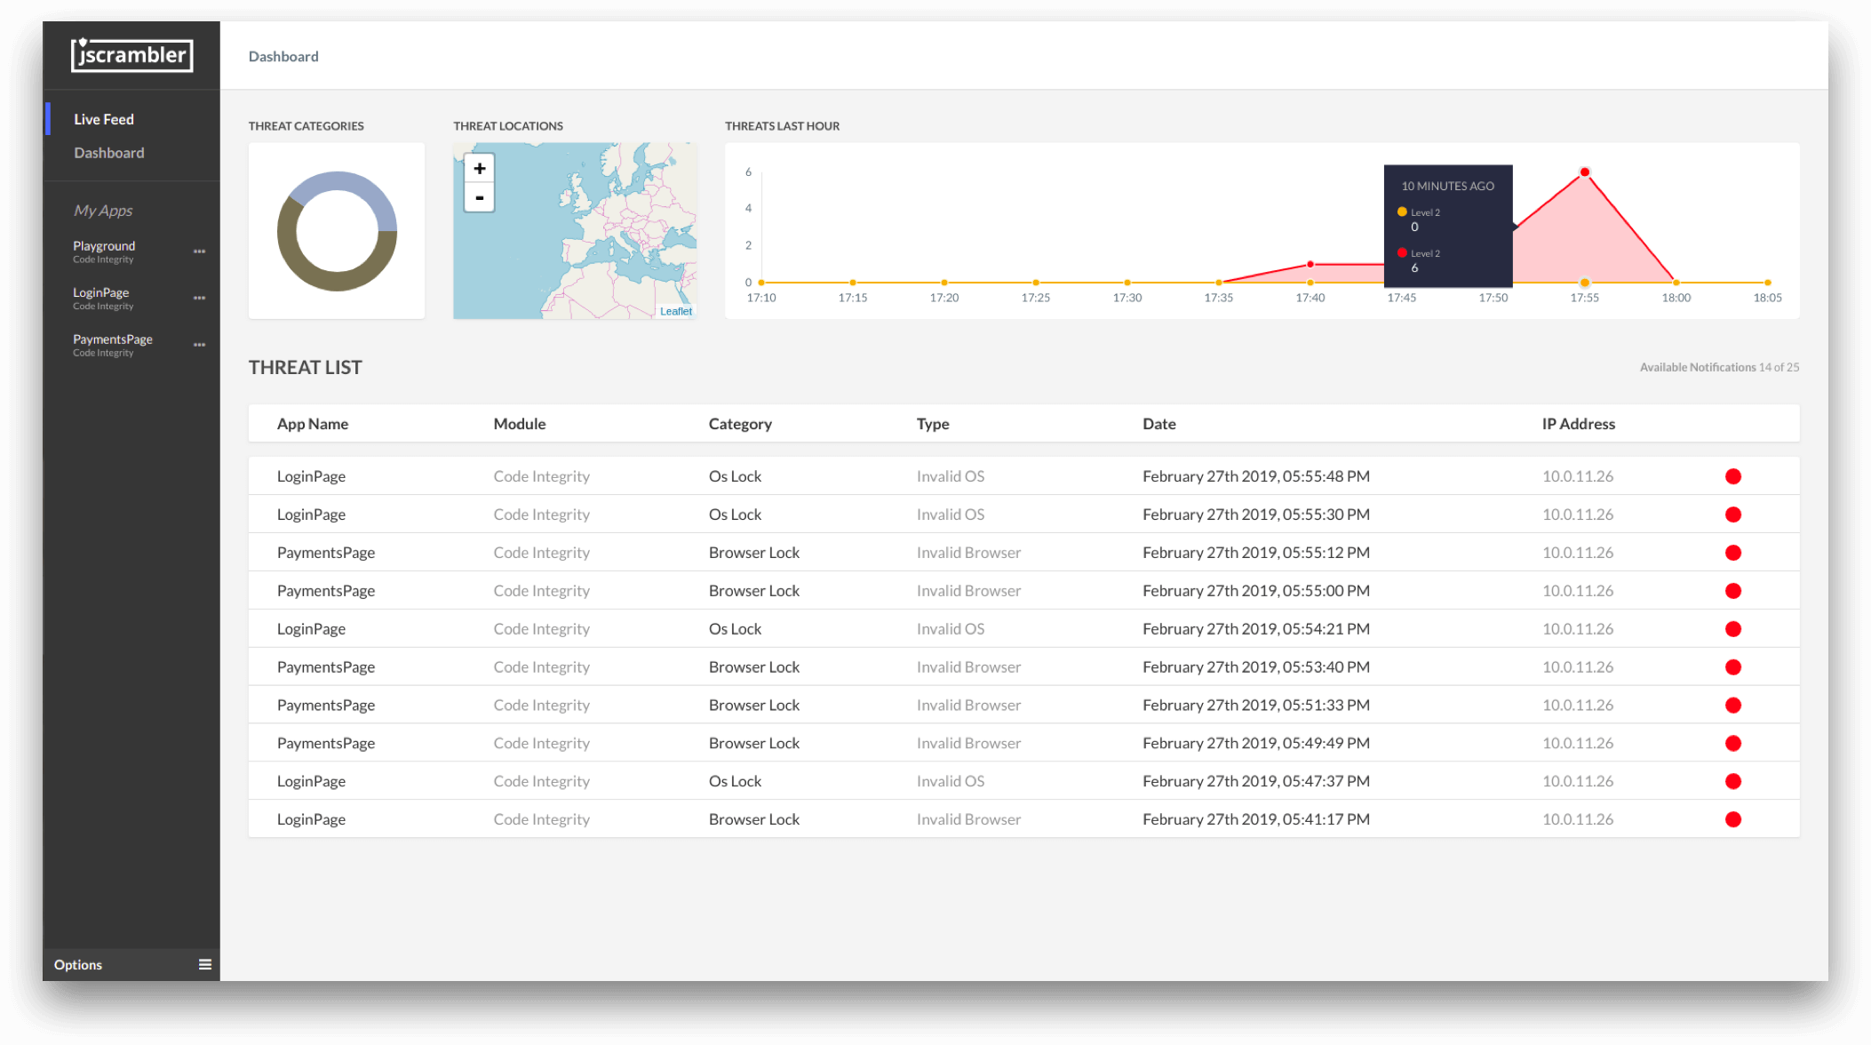Zoom in on the threat locations map
The image size is (1871, 1045).
tap(478, 167)
